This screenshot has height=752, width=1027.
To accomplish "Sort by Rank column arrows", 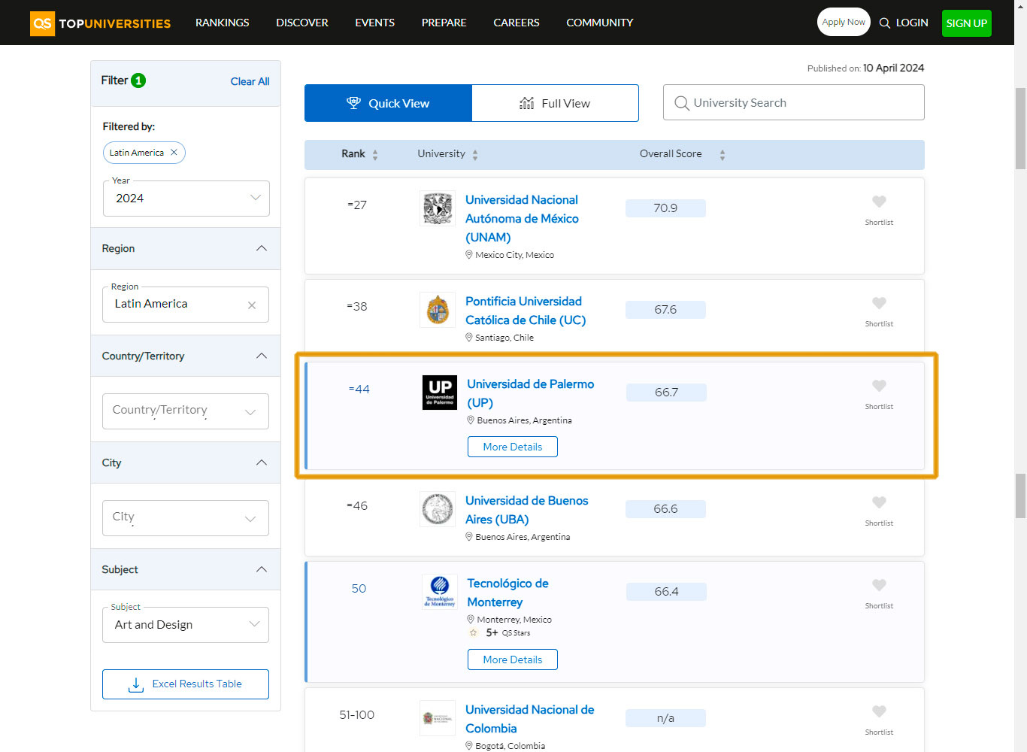I will tap(375, 155).
